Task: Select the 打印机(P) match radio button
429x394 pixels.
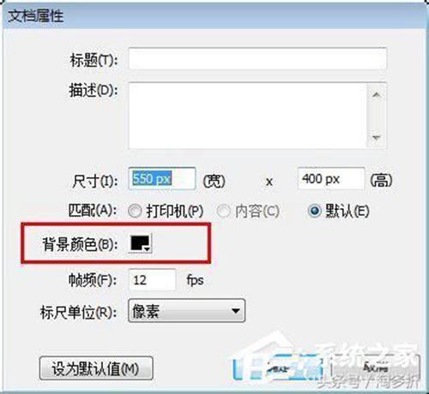Action: [x=135, y=212]
